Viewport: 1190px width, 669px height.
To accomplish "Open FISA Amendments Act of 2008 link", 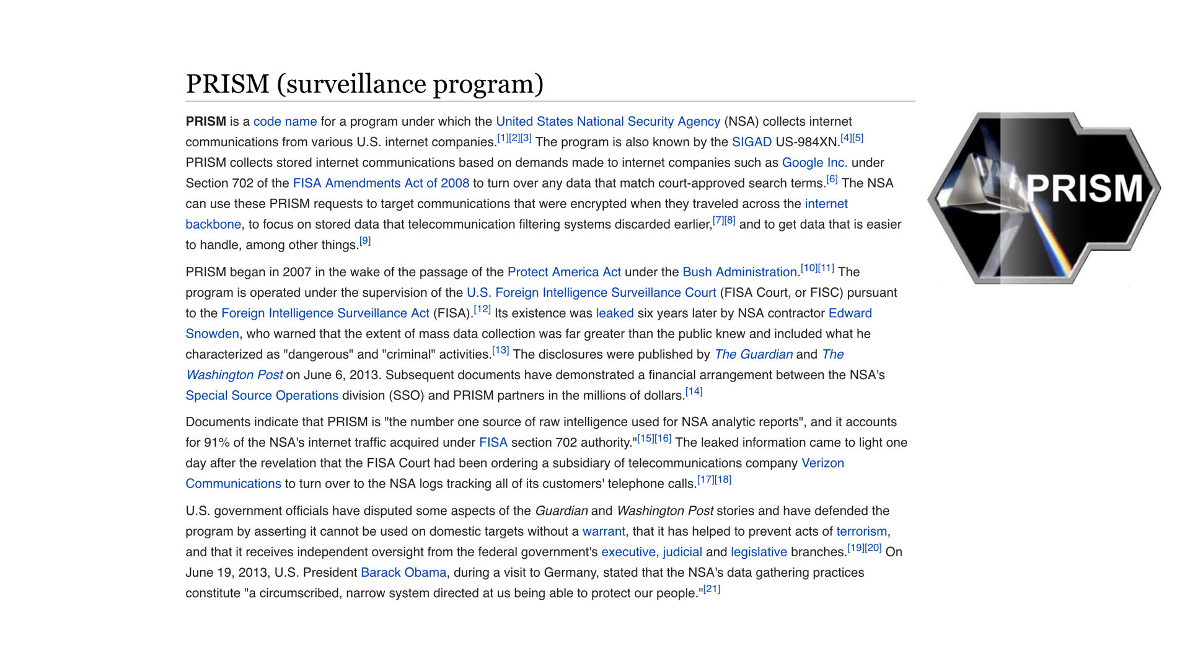I will click(x=381, y=183).
